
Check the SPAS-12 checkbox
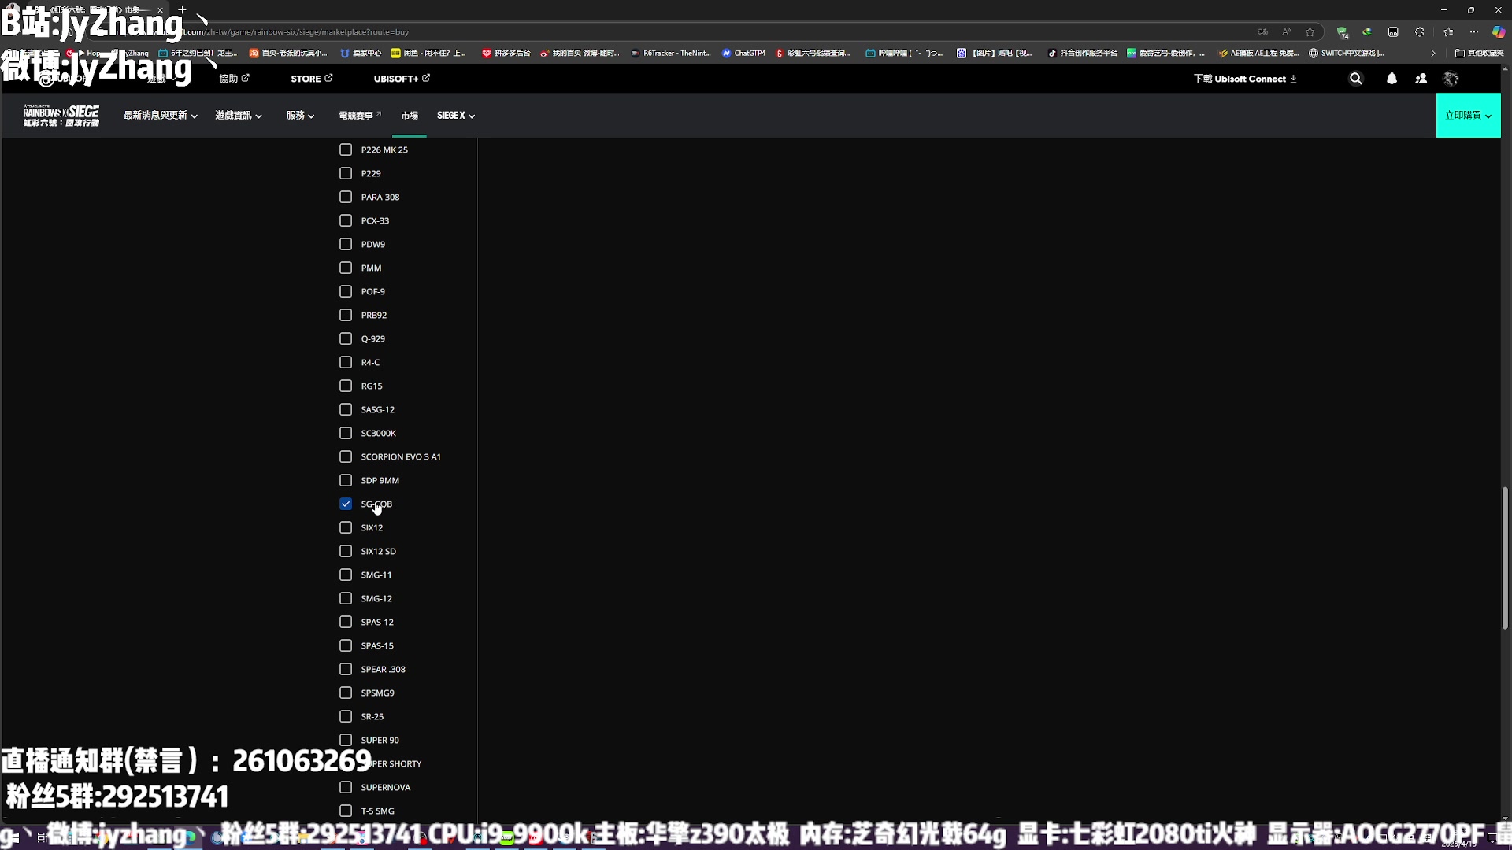pyautogui.click(x=345, y=622)
